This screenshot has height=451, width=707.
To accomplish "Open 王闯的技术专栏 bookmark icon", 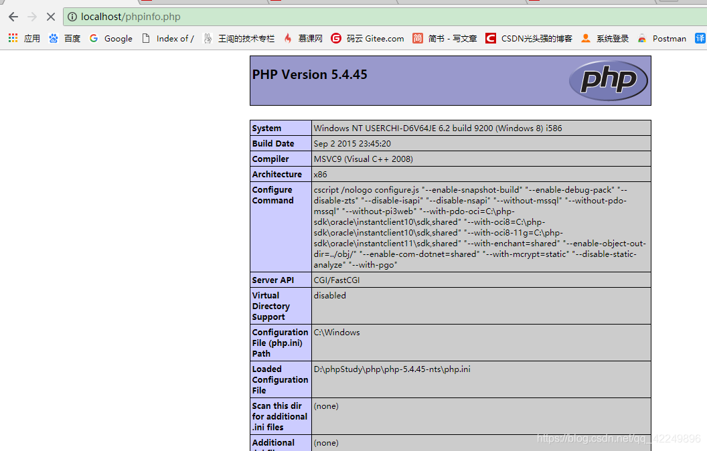I will click(208, 38).
